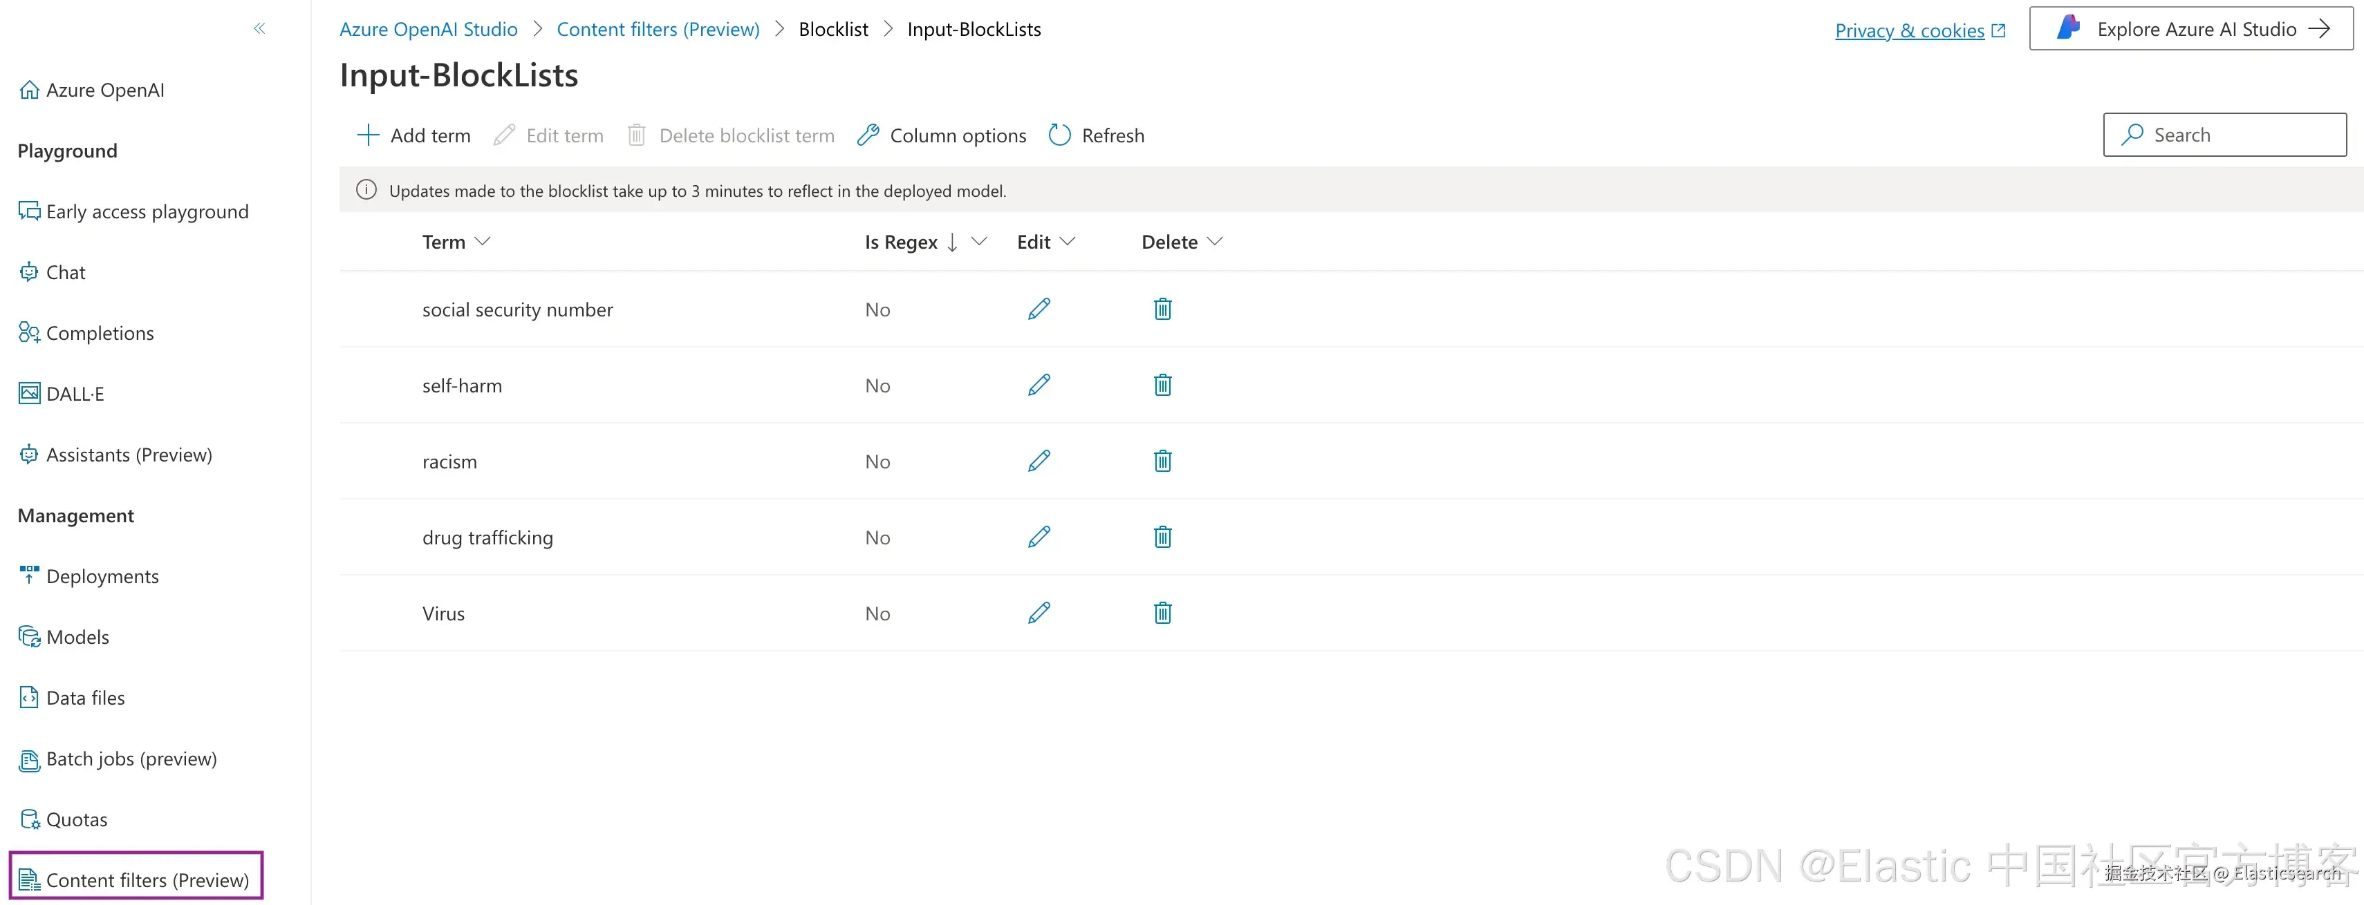Click the Refresh toolbar icon

[x=1060, y=135]
